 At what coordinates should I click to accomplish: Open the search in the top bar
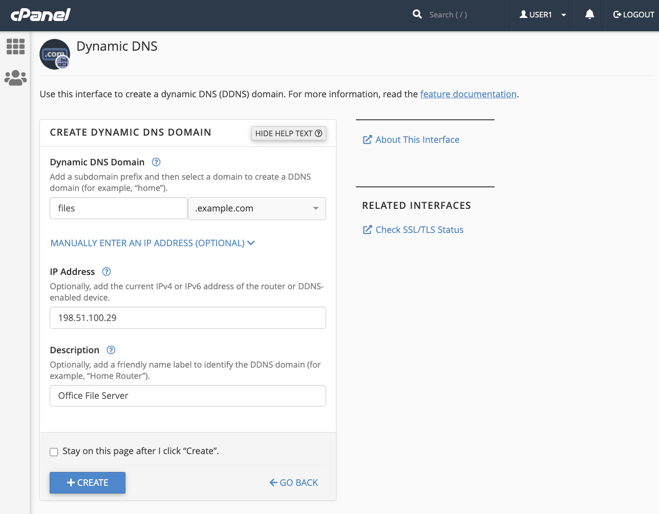point(416,14)
